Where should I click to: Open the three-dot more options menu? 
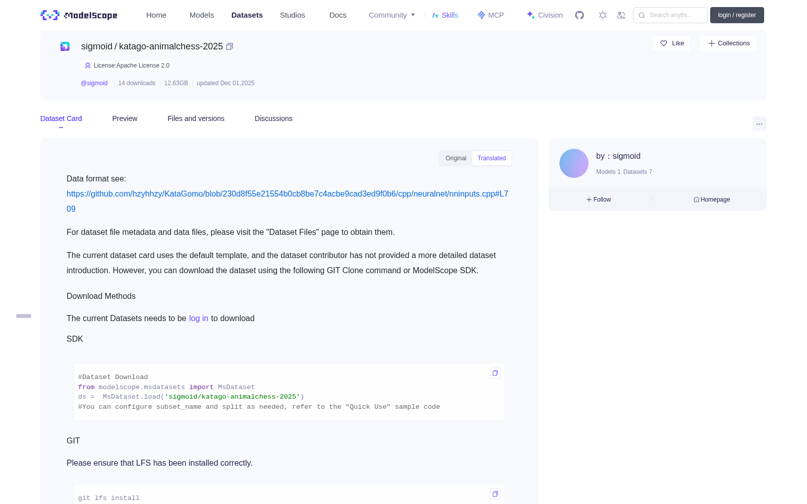coord(759,123)
